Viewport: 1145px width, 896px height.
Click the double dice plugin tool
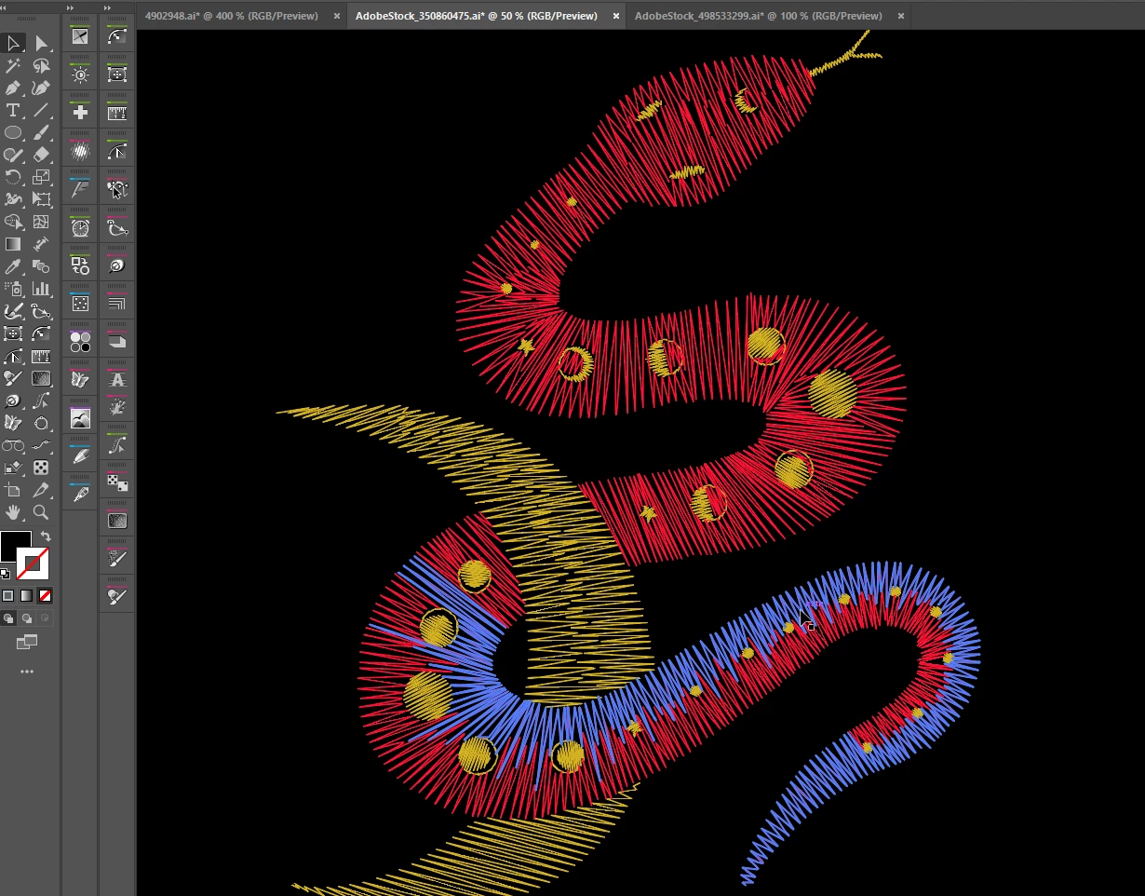116,482
